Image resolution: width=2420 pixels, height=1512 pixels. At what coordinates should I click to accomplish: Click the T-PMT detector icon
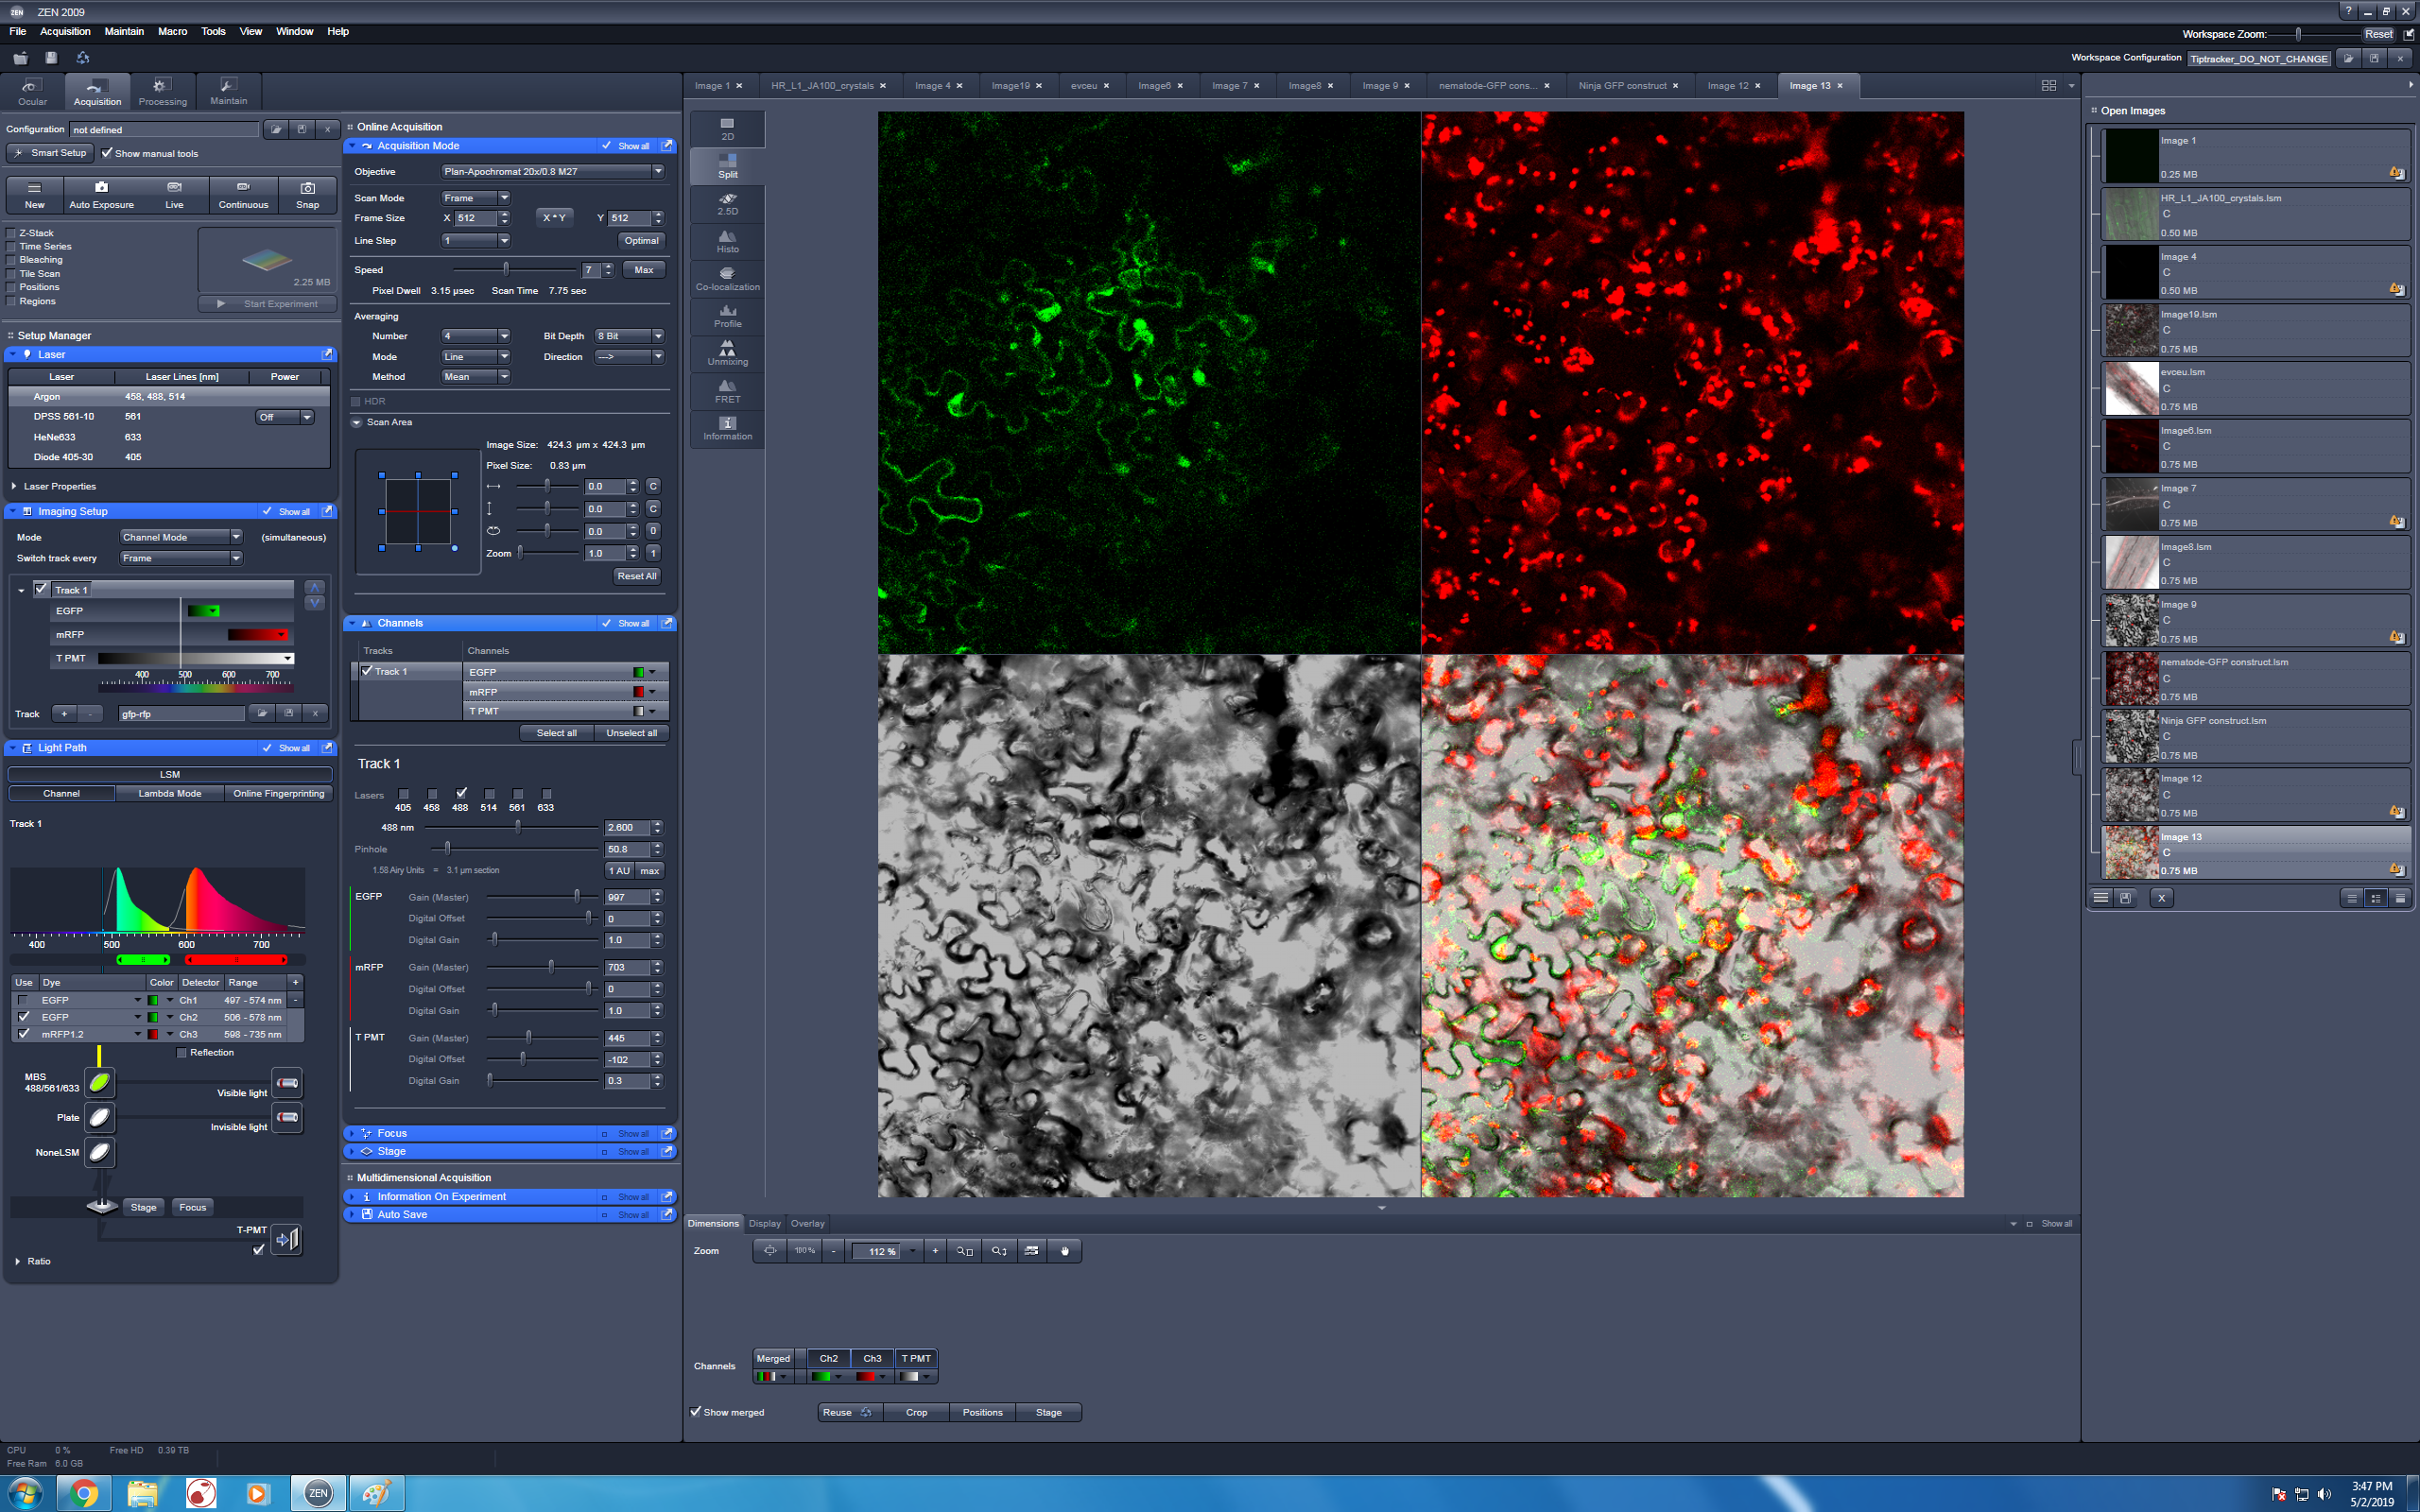286,1240
